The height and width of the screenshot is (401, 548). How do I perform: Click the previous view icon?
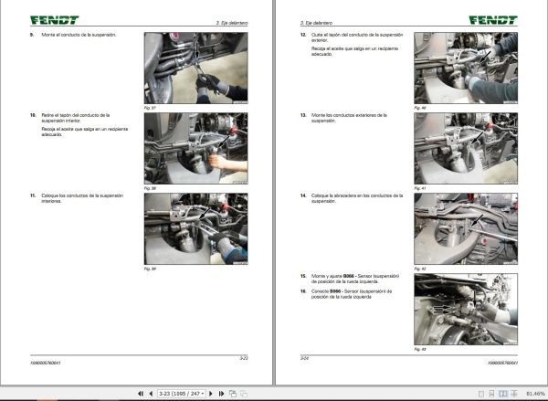[x=232, y=394]
